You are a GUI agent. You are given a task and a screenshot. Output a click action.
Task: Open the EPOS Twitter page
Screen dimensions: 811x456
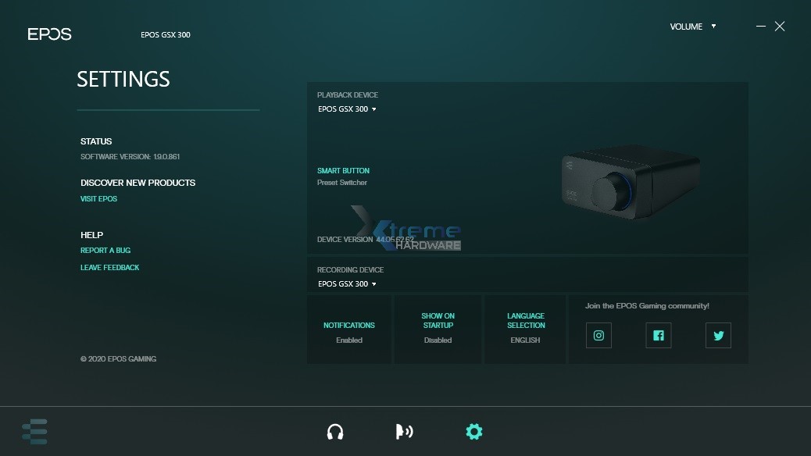pyautogui.click(x=718, y=336)
